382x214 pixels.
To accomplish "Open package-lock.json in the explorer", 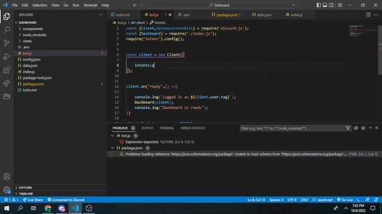I will coord(60,78).
